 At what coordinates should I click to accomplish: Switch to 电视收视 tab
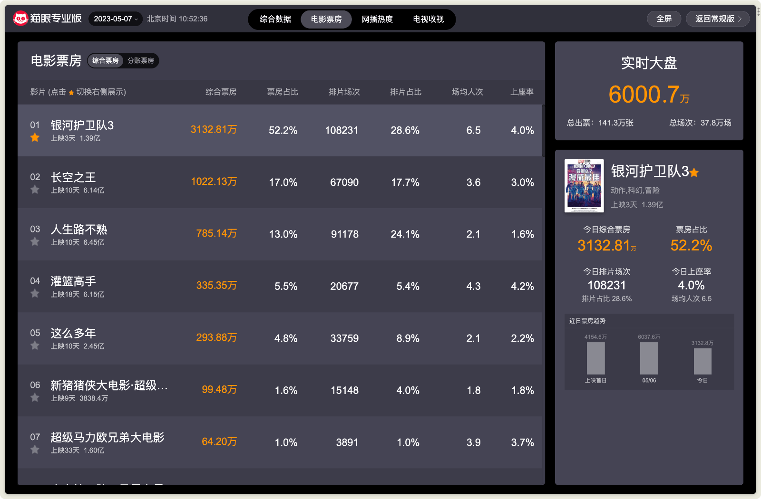click(x=428, y=19)
